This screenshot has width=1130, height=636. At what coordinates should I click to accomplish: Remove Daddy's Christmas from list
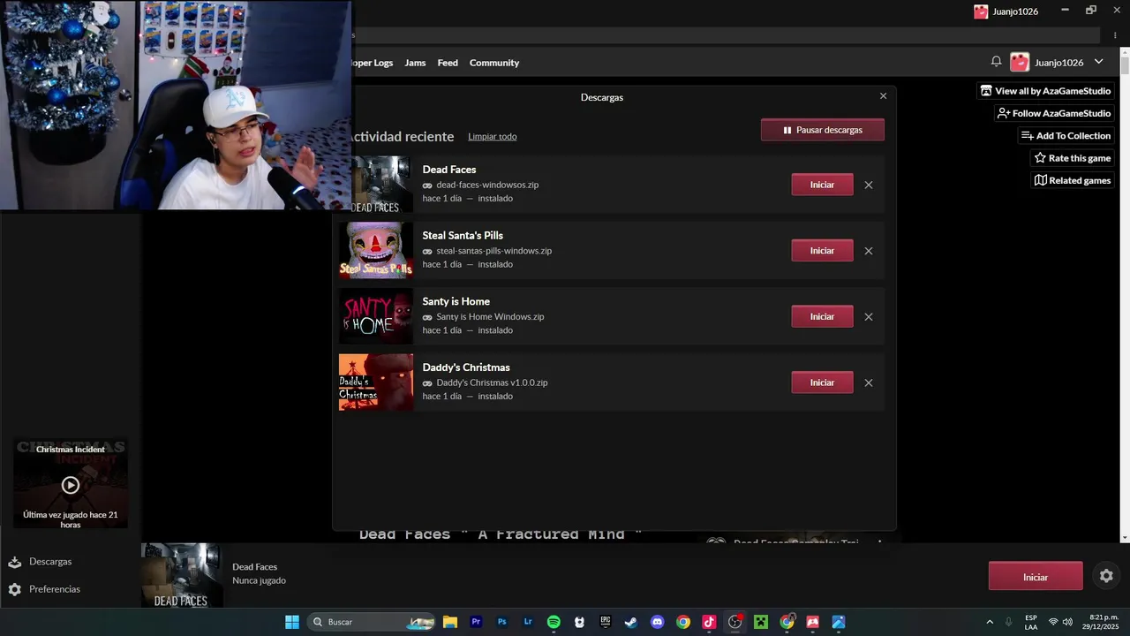pyautogui.click(x=869, y=383)
